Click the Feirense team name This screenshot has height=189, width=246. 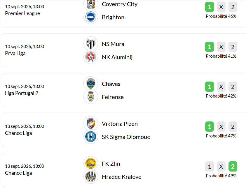pos(113,97)
